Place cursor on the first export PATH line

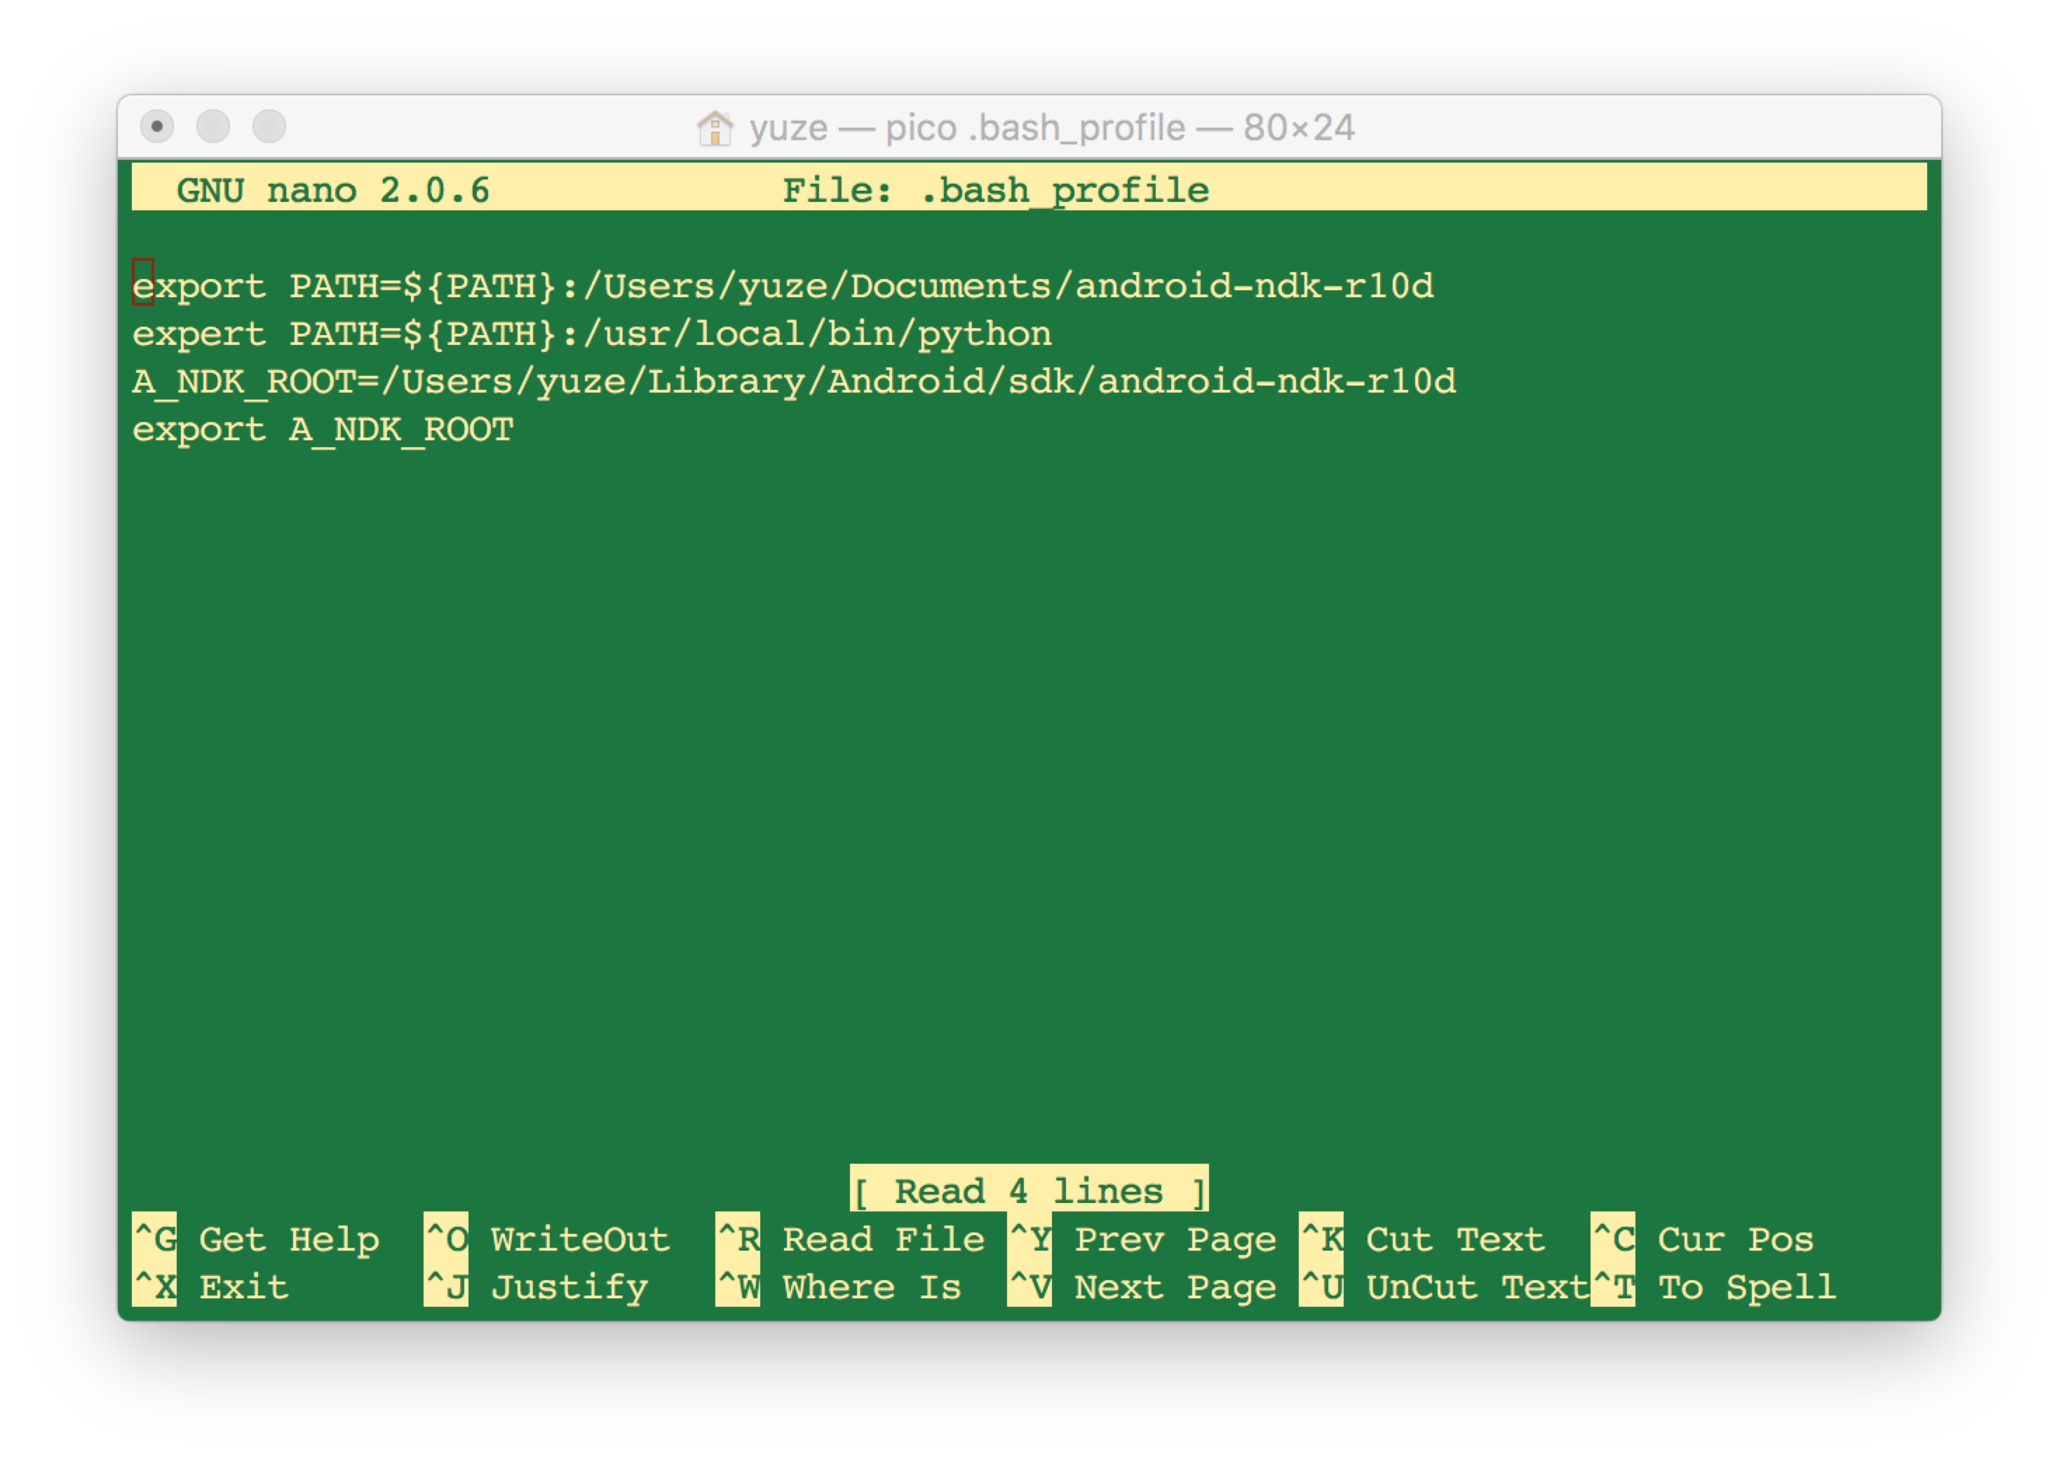click(783, 286)
